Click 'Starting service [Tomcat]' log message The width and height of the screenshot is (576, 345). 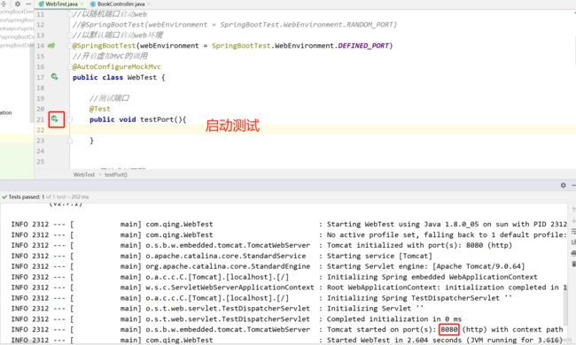tap(379, 256)
